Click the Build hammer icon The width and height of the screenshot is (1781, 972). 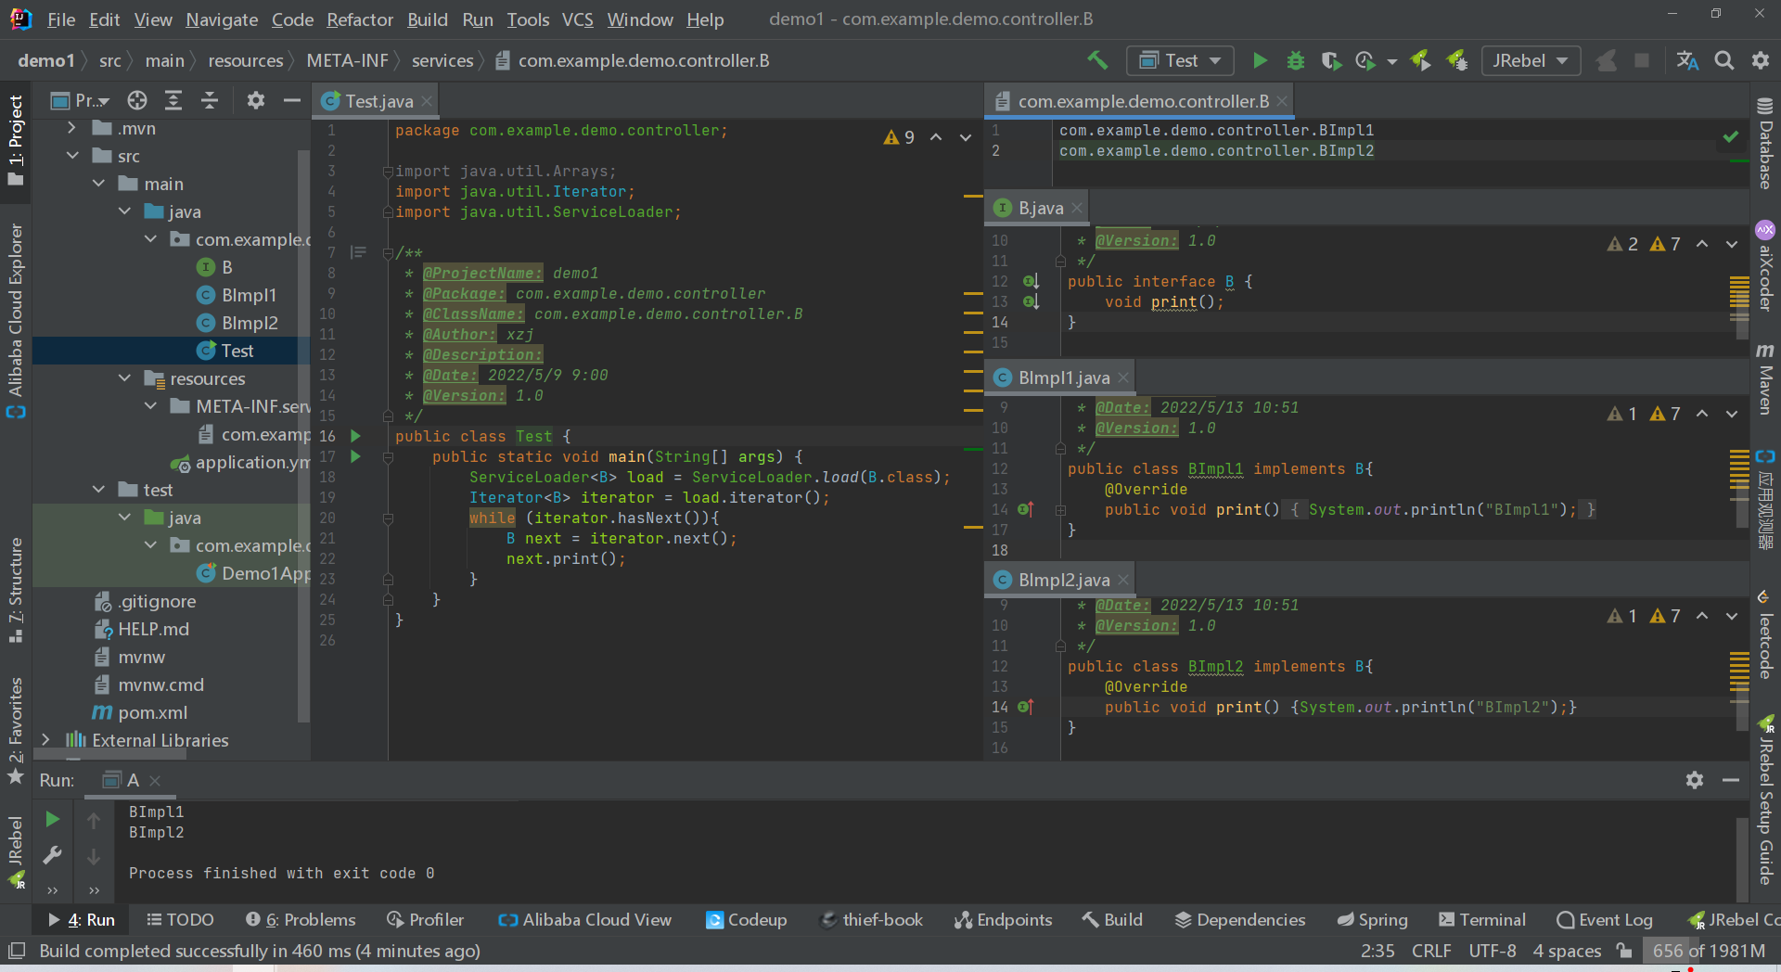[1097, 61]
